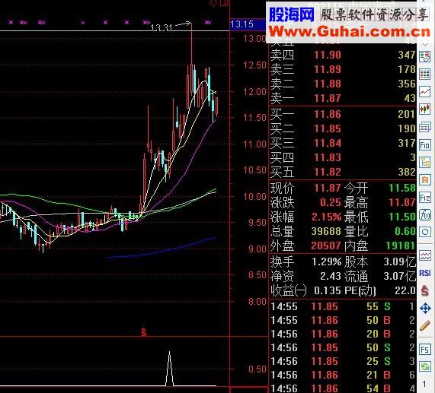This screenshot has height=393, width=435.
Task: Select the 买五 bid row at 11.82
Action: click(343, 172)
